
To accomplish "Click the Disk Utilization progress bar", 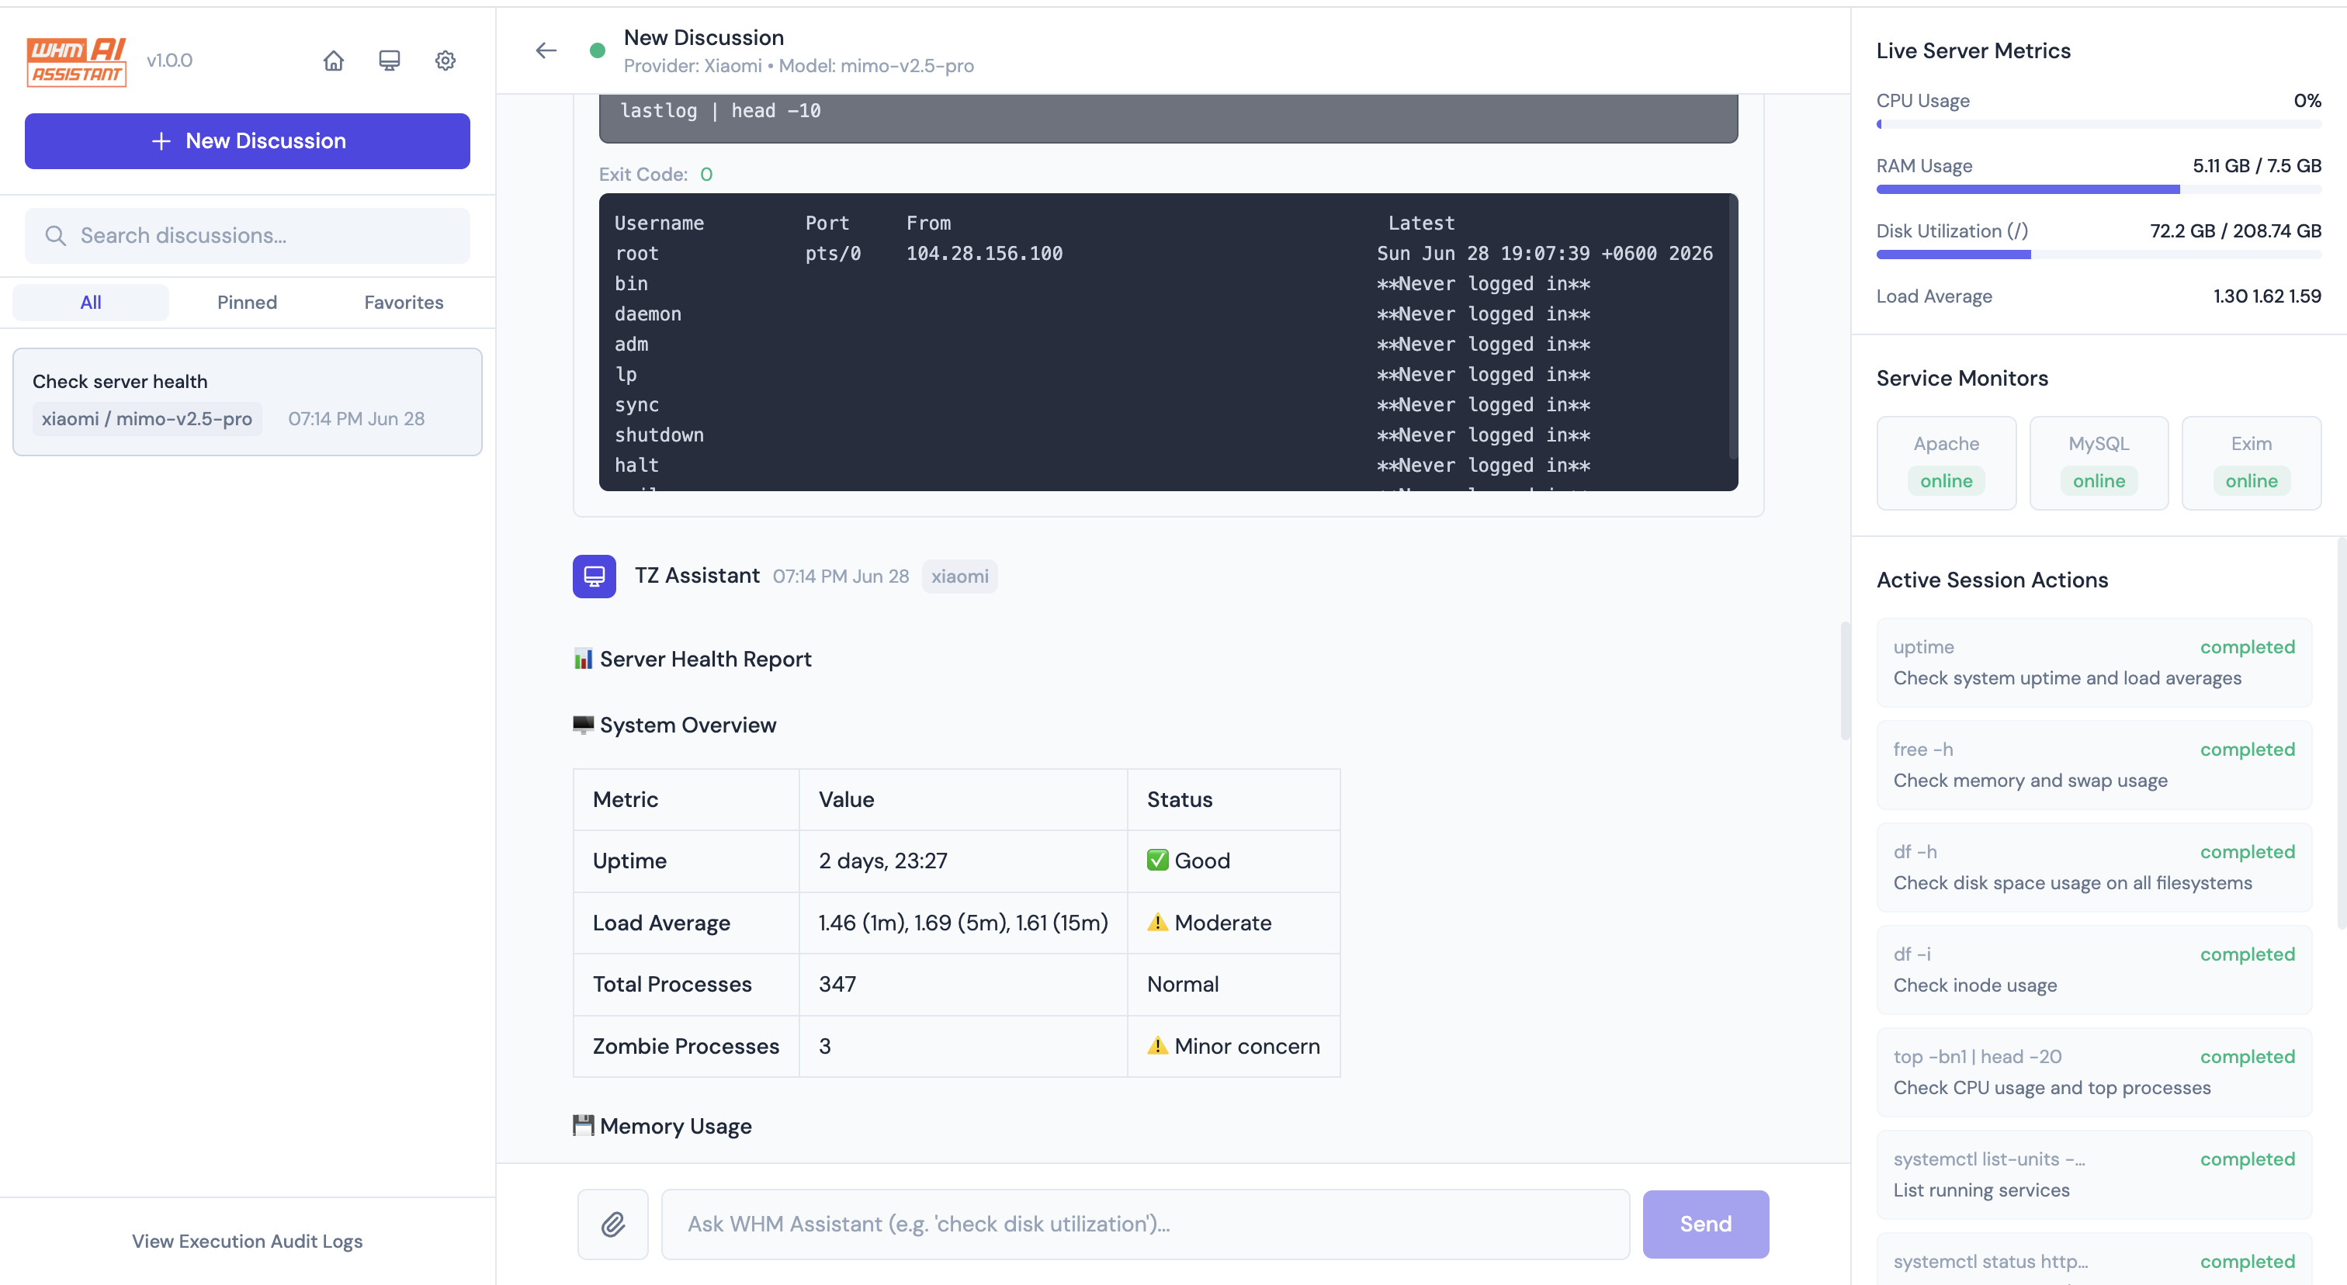I will pos(2099,255).
